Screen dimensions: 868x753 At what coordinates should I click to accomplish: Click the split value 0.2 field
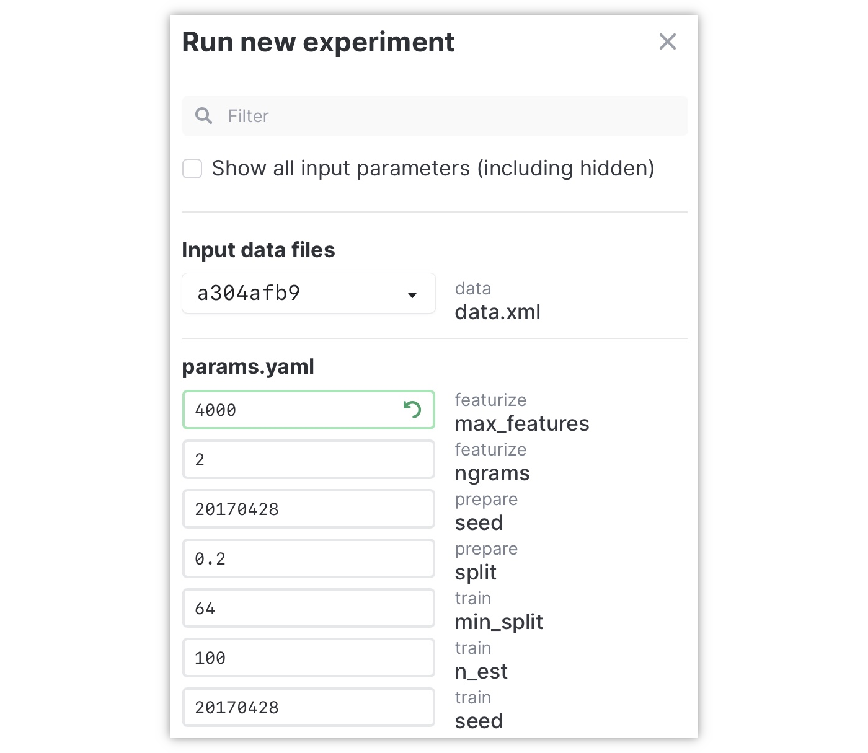tap(308, 558)
